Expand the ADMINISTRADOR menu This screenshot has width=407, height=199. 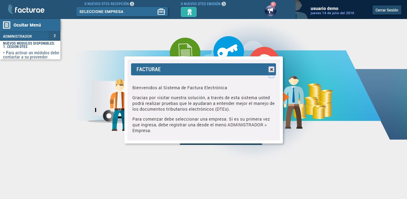click(x=30, y=36)
